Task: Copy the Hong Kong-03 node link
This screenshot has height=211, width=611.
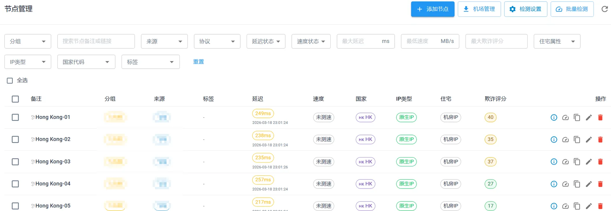Action: pyautogui.click(x=577, y=162)
